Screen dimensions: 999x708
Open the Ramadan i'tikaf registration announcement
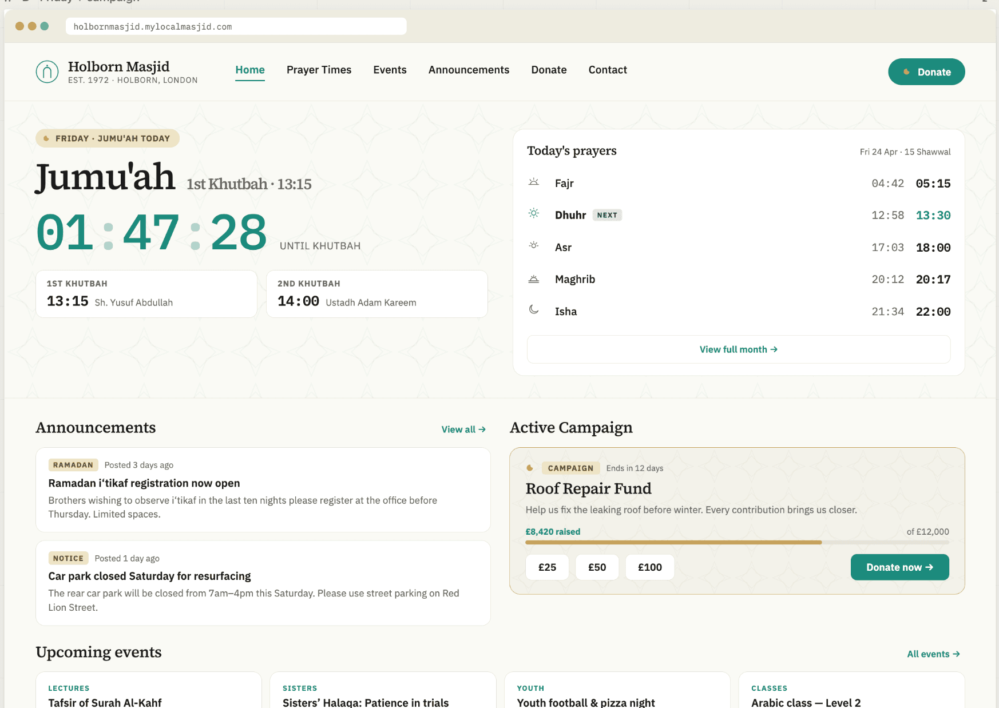click(263, 490)
